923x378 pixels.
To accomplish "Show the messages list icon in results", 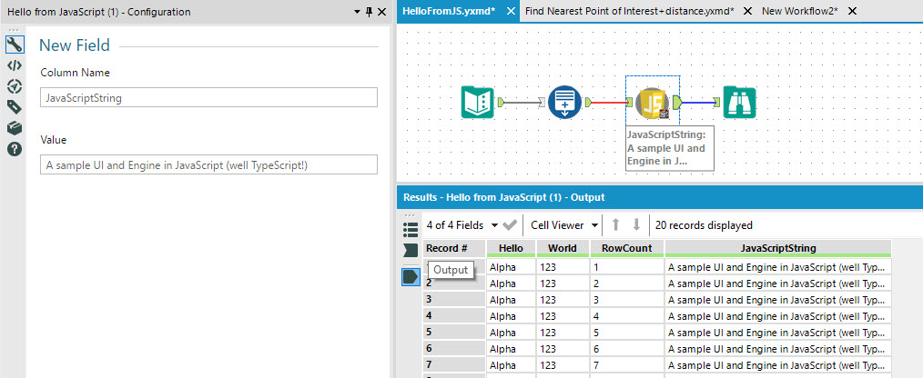I will click(411, 229).
